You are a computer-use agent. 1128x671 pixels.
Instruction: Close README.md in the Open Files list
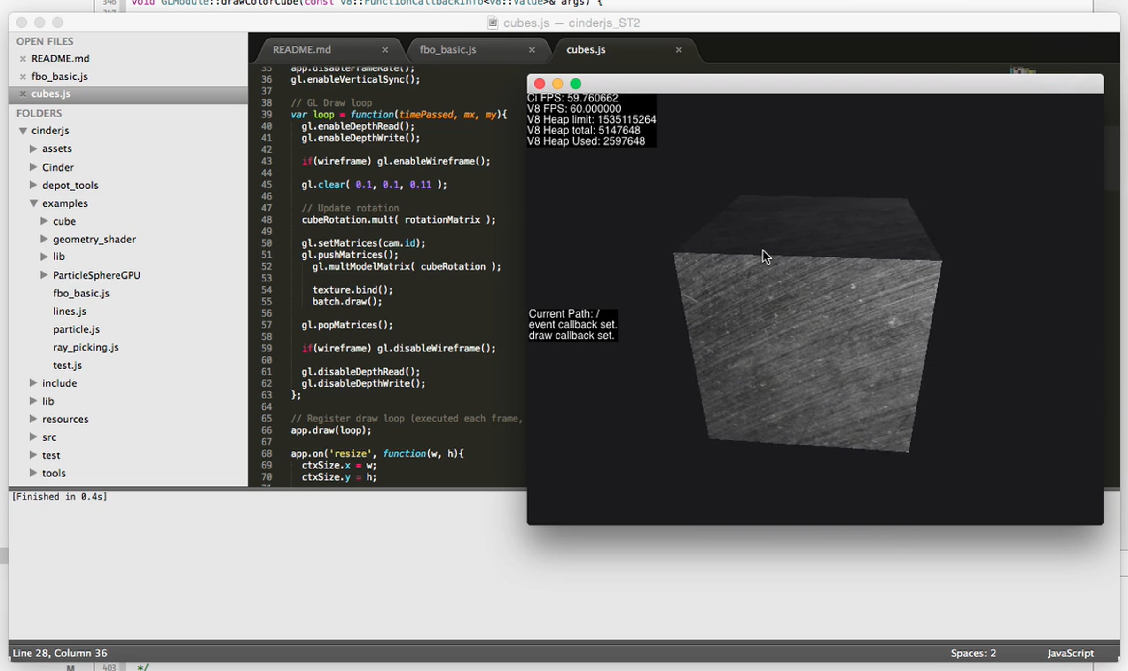(x=23, y=59)
